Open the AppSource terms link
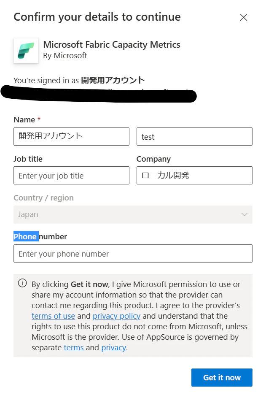Screen dimensions: 266x398 [73, 347]
